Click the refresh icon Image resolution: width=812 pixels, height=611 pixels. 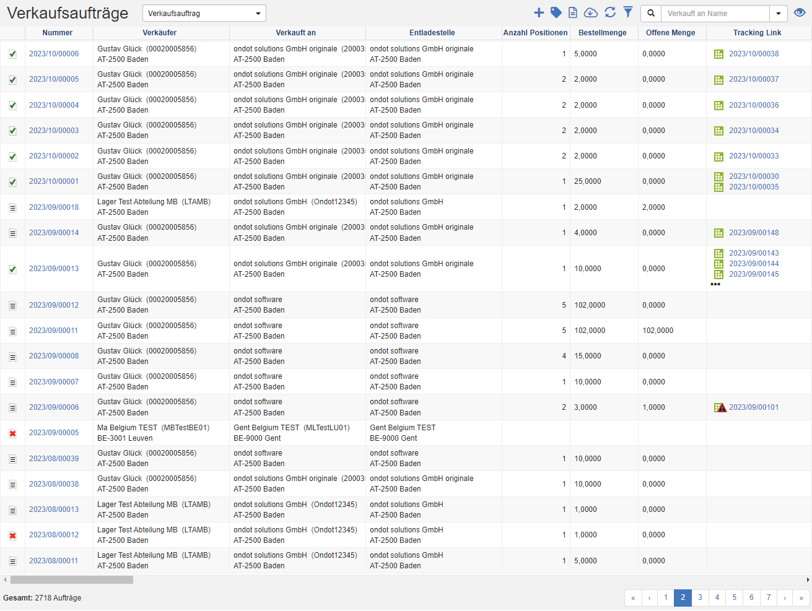(610, 13)
